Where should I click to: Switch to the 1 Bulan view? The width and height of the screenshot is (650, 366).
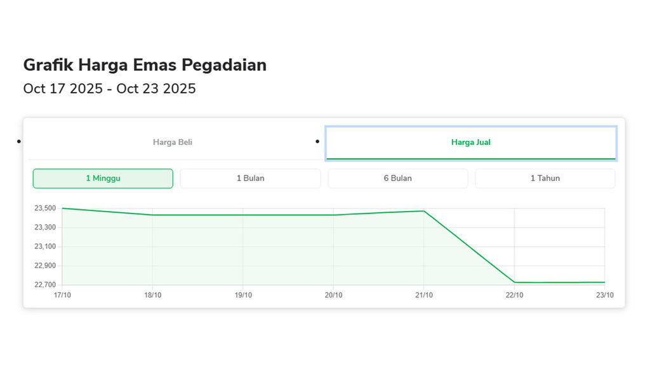(x=250, y=179)
